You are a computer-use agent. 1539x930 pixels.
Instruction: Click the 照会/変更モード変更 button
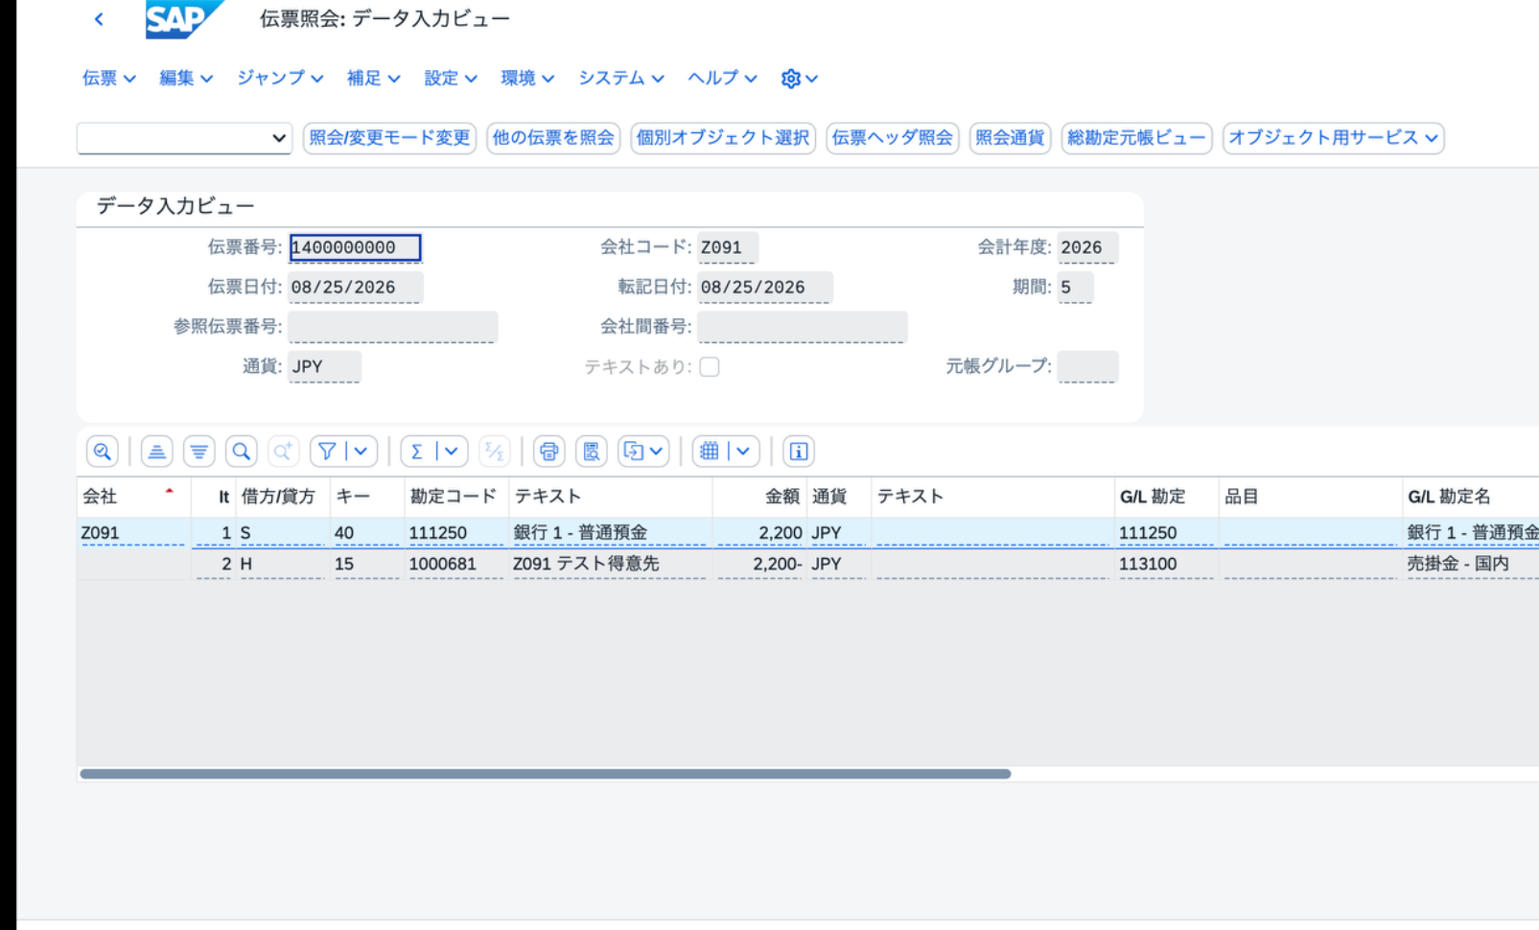(x=389, y=138)
